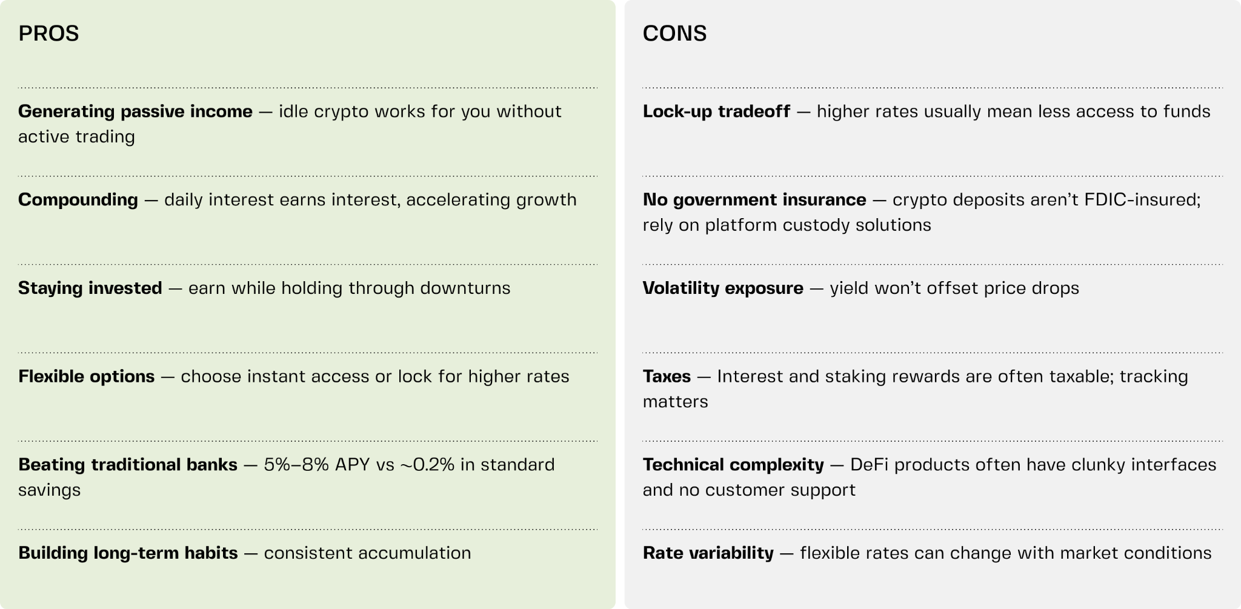The height and width of the screenshot is (609, 1241).
Task: Click the "consistent accumulation" description
Action: (367, 553)
